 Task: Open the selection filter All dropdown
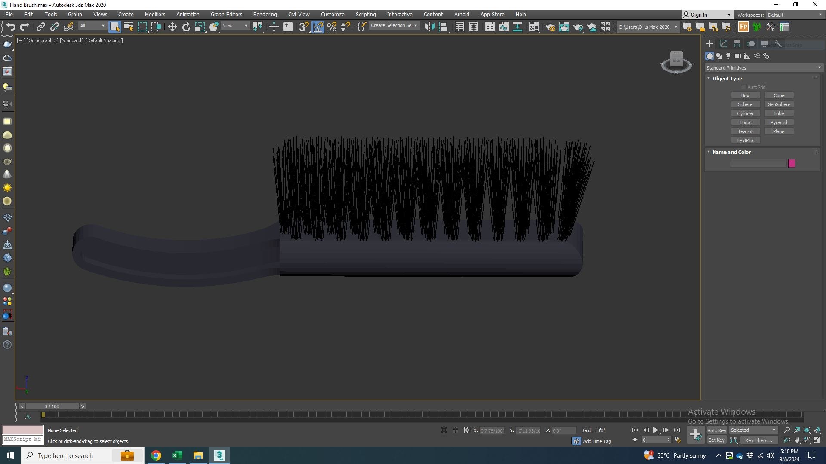(x=92, y=26)
